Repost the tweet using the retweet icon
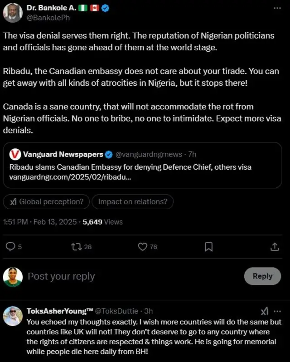Screen dimensions: 290x362 (x=76, y=246)
